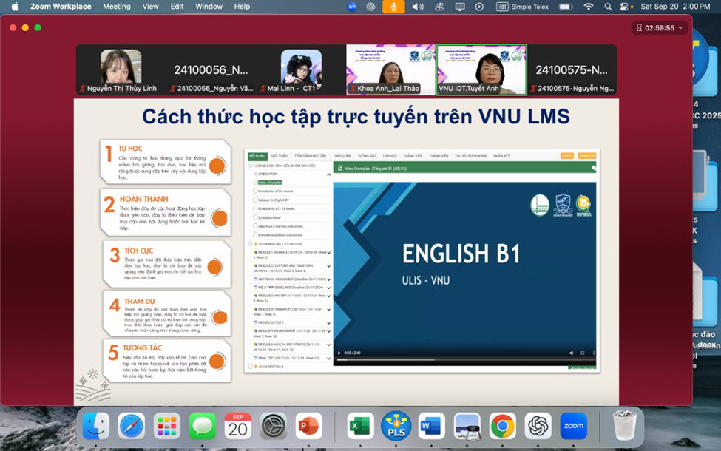Open the Zoom icon in the menu bar
This screenshot has width=721, height=451.
352,7
